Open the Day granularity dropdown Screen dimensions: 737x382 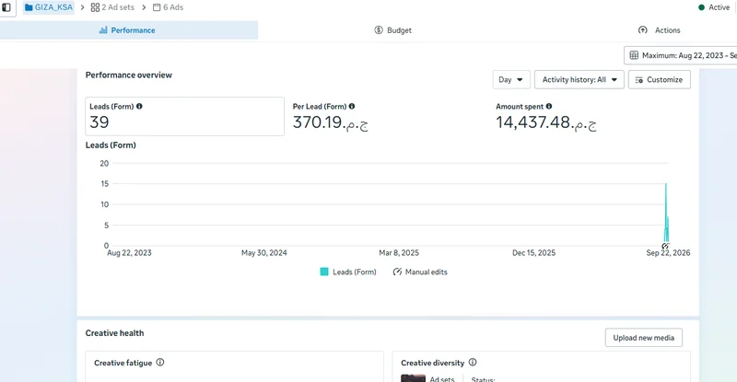(511, 79)
